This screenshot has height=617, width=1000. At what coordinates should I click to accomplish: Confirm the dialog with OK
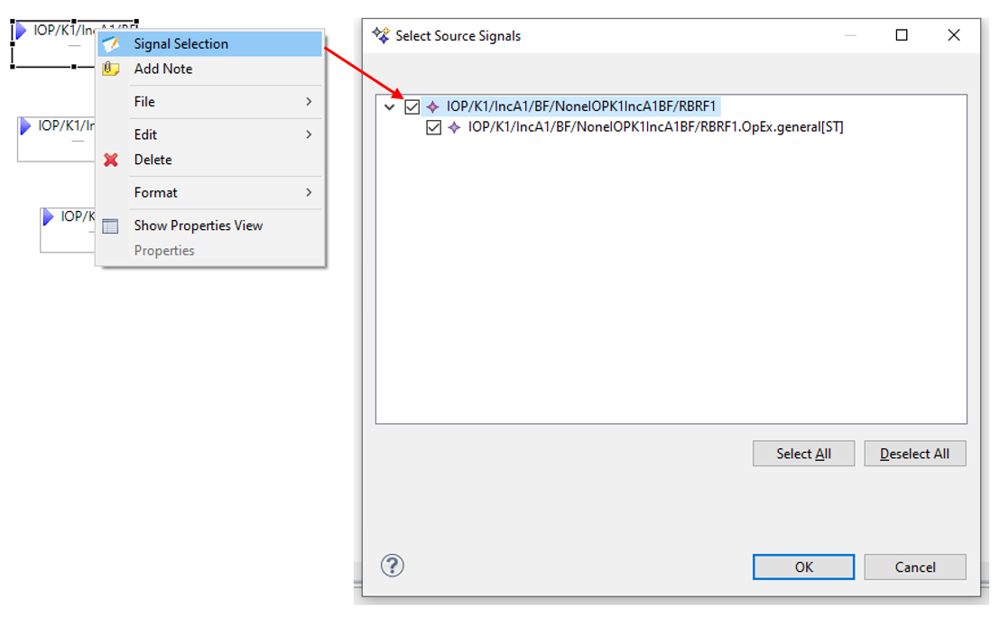[803, 566]
